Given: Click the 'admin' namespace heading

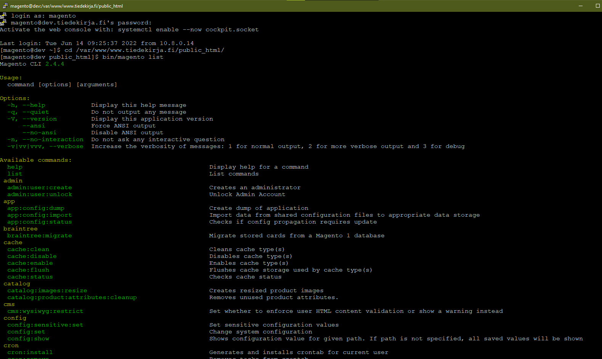Looking at the screenshot, I should click(x=13, y=181).
